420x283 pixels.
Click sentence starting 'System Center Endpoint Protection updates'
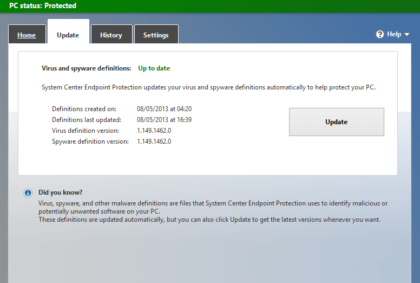[209, 87]
